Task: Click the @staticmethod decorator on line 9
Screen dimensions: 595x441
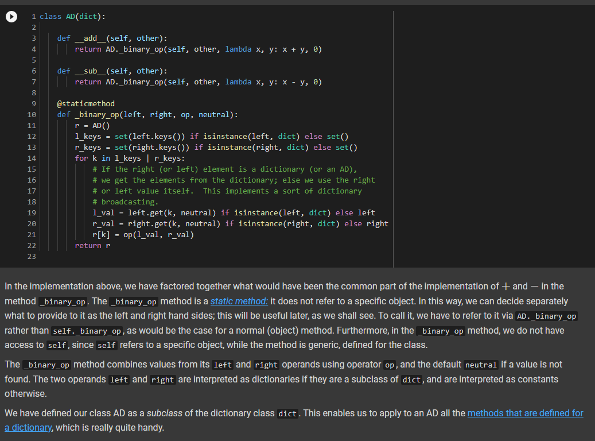Action: 85,103
